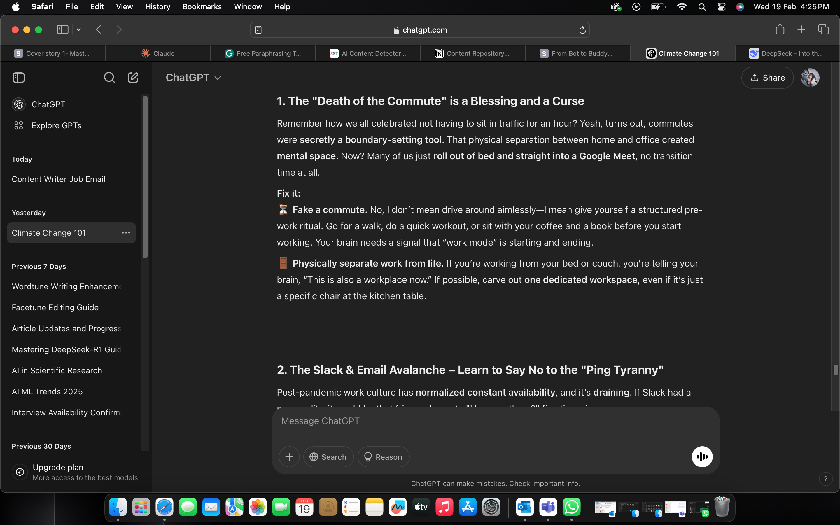Open Mastering DeepSeek-R1 Guide chat
Viewport: 840px width, 525px height.
pos(71,349)
